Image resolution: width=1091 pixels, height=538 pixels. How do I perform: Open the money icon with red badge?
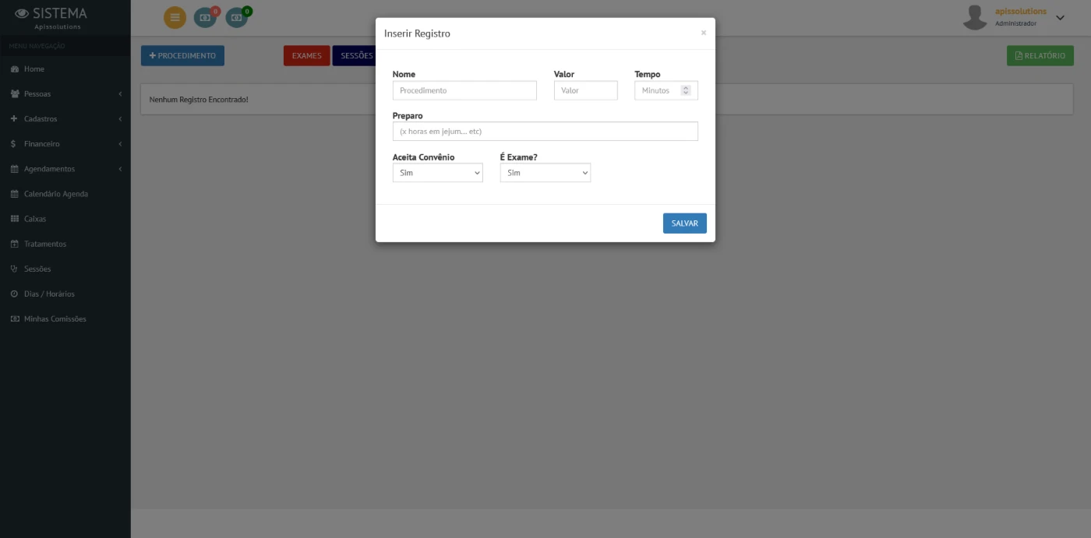(206, 17)
